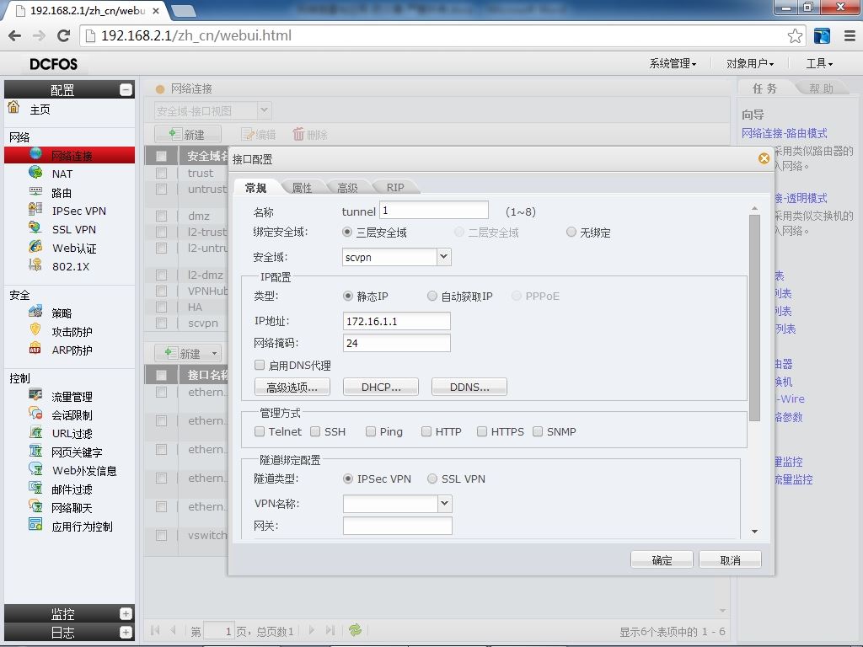Image resolution: width=863 pixels, height=647 pixels.
Task: Select SSL VPN tunnel type radio
Action: point(432,479)
